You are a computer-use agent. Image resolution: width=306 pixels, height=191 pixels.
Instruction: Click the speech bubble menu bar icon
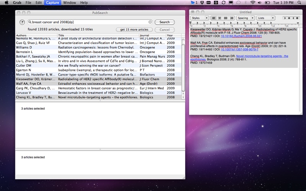238,3
